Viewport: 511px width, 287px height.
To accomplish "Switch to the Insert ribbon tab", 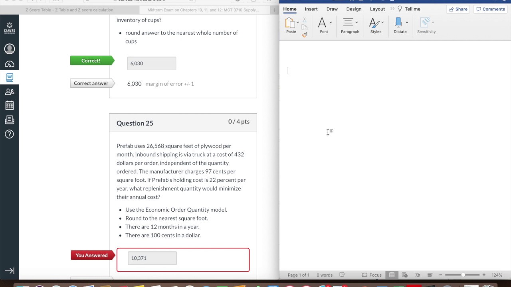I will pyautogui.click(x=311, y=9).
